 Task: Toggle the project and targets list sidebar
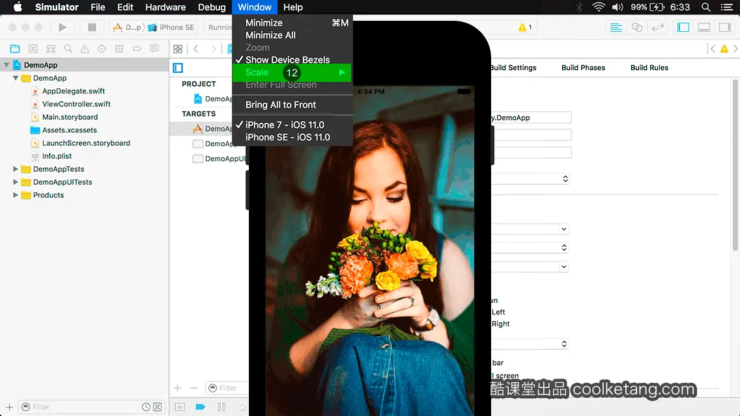[x=178, y=68]
